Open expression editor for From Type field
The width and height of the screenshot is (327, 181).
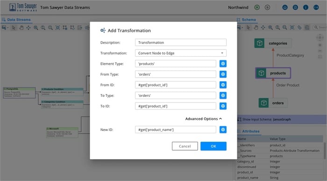(x=223, y=74)
